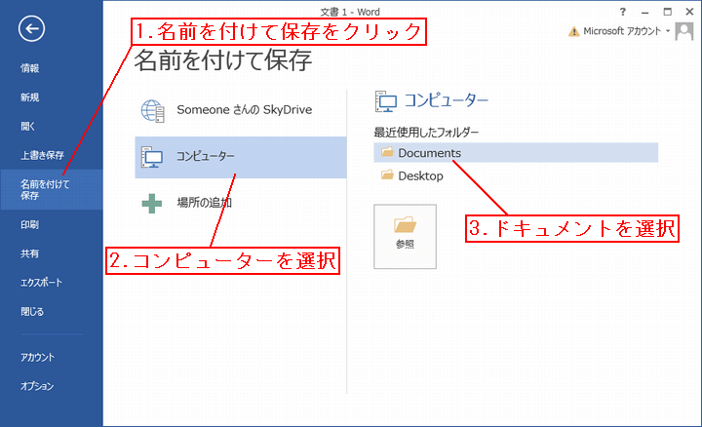
Task: Click the user avatar picture icon
Action: [684, 31]
